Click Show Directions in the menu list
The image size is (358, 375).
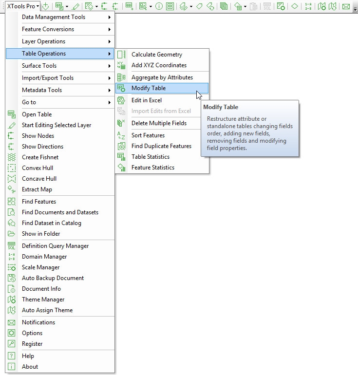(x=60, y=147)
